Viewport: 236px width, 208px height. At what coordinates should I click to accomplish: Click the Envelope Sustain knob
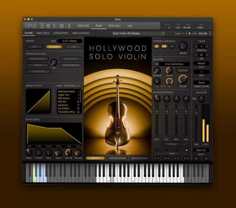[x=68, y=153]
